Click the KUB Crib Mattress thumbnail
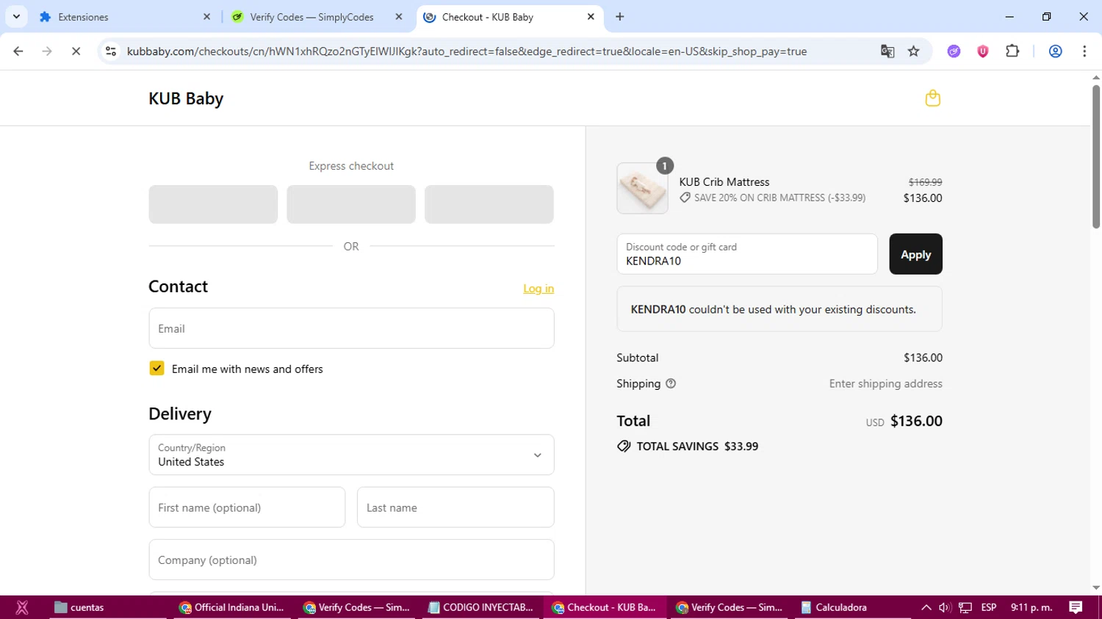The image size is (1102, 619). [x=642, y=189]
